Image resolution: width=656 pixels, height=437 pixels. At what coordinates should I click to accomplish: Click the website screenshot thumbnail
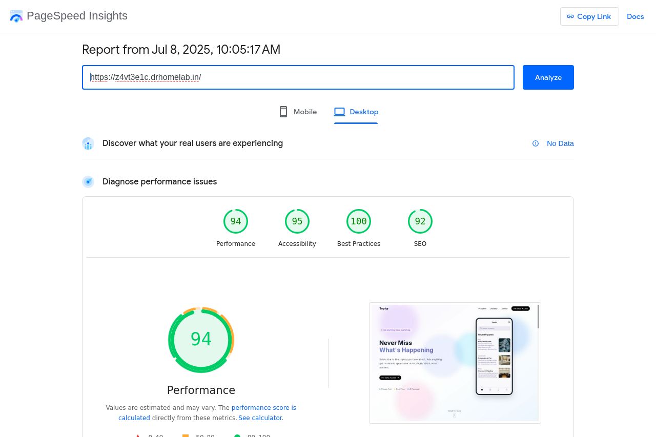pyautogui.click(x=455, y=363)
